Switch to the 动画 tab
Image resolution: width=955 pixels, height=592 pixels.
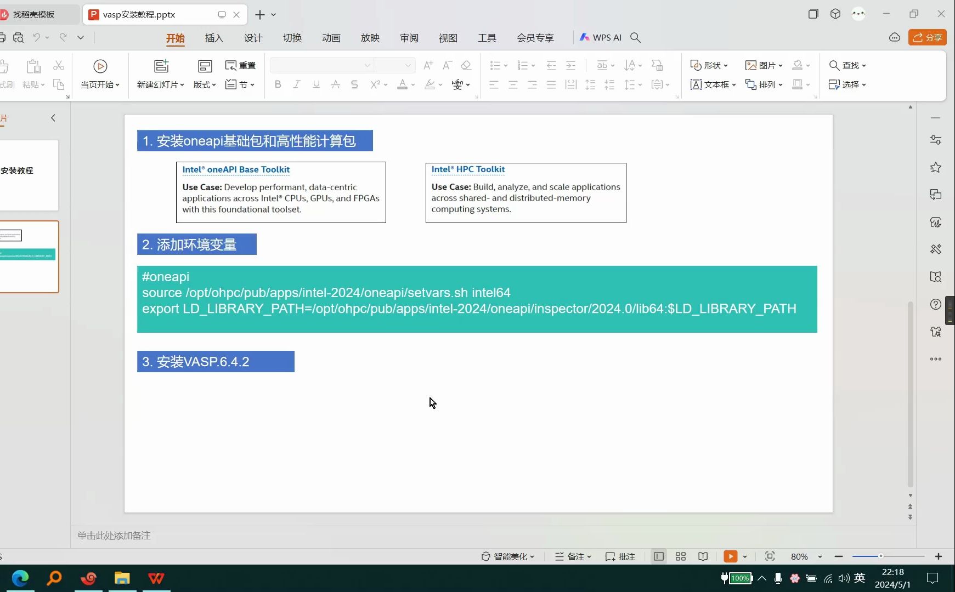point(331,38)
